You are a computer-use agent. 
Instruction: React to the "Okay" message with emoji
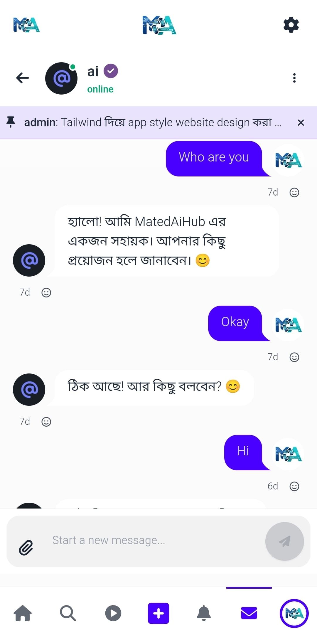coord(294,357)
